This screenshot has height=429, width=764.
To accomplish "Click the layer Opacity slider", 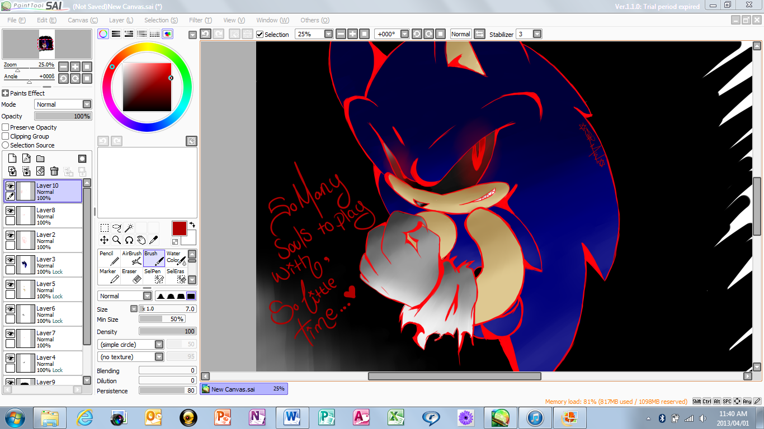I will (63, 116).
